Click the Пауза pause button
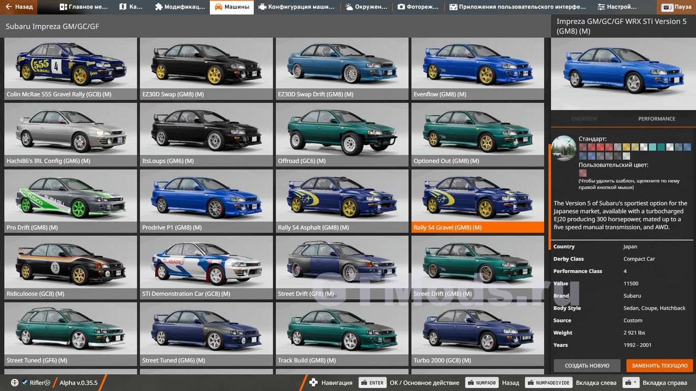This screenshot has width=696, height=391. click(677, 7)
